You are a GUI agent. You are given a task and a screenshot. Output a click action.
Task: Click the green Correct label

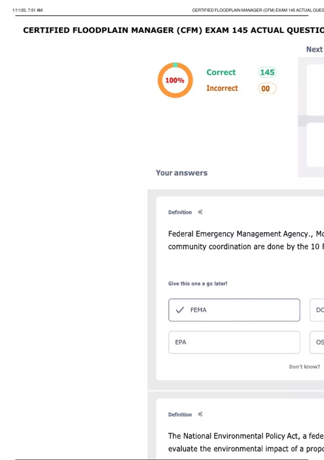click(221, 72)
